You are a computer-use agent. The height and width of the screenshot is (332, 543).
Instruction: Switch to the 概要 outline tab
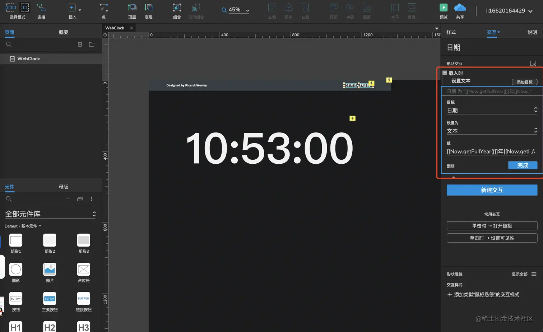[x=64, y=32]
